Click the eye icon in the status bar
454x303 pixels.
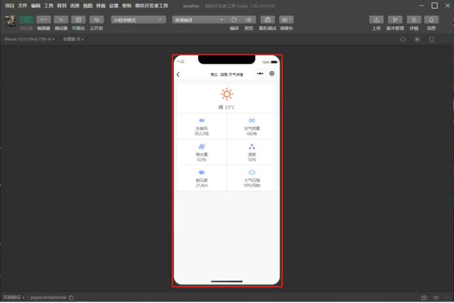click(x=436, y=298)
